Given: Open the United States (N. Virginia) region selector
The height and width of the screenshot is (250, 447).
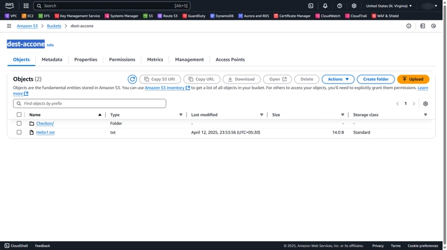Looking at the screenshot, I should [389, 6].
